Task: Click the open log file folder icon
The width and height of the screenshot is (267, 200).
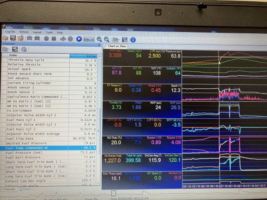Action: pos(5,38)
